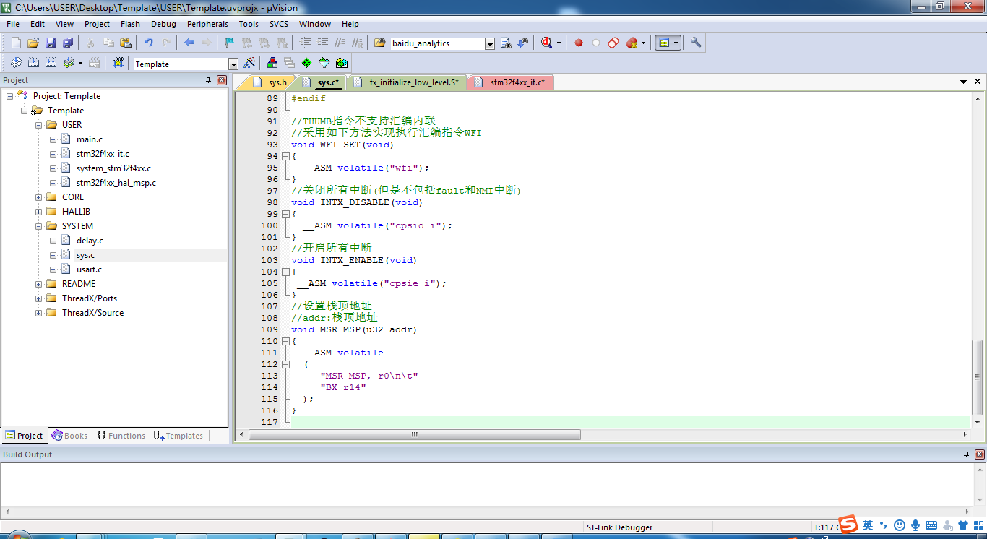Switch to the Books panel tab
Image resolution: width=987 pixels, height=539 pixels.
69,436
